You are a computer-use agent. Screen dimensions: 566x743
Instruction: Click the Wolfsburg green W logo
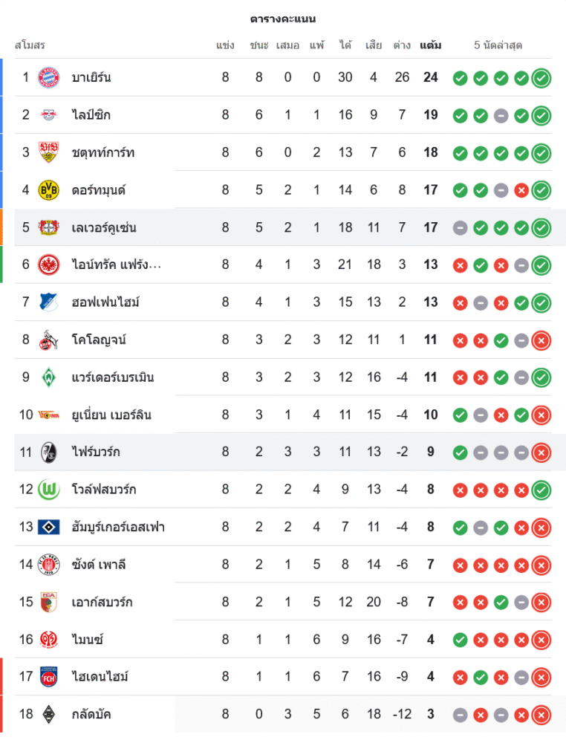point(48,489)
